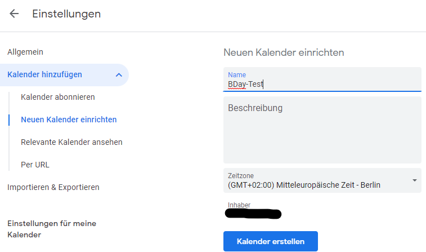Image resolution: width=426 pixels, height=252 pixels.
Task: Open the Allgemein settings section
Action: coord(25,52)
